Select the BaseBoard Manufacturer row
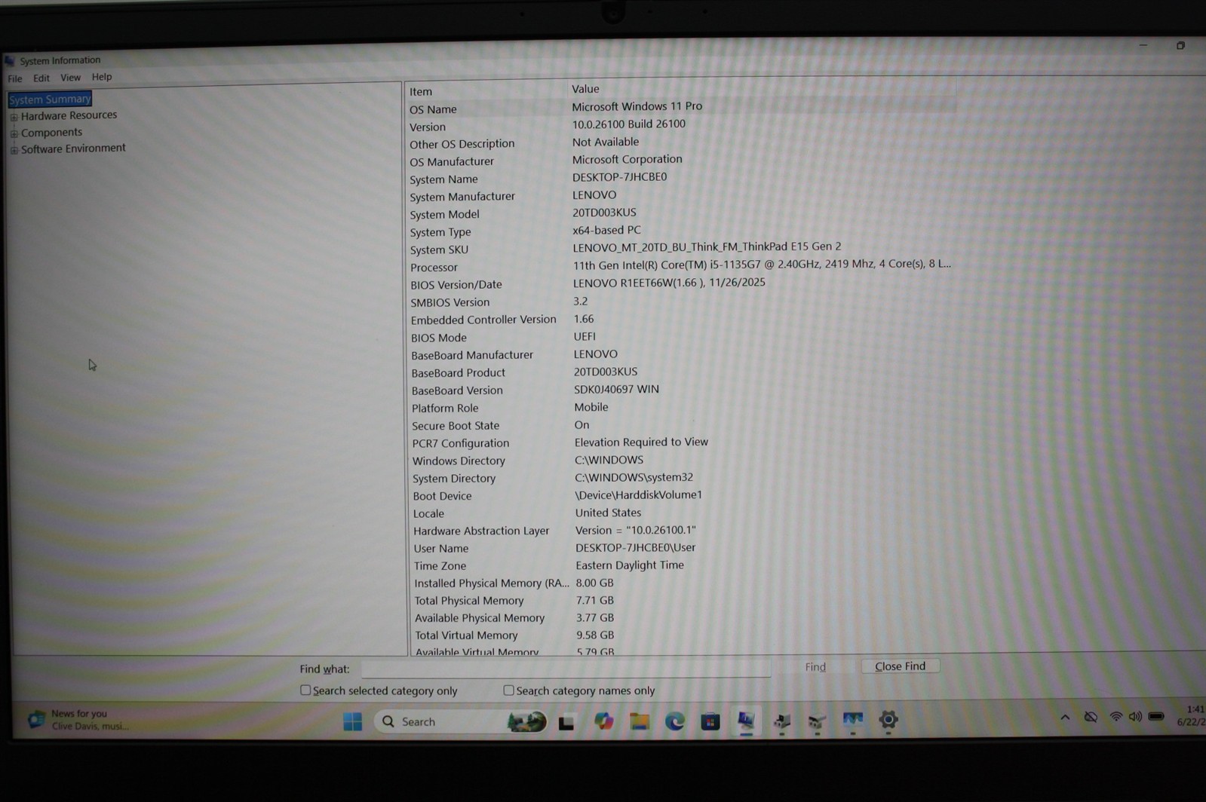Image resolution: width=1206 pixels, height=802 pixels. tap(682, 354)
